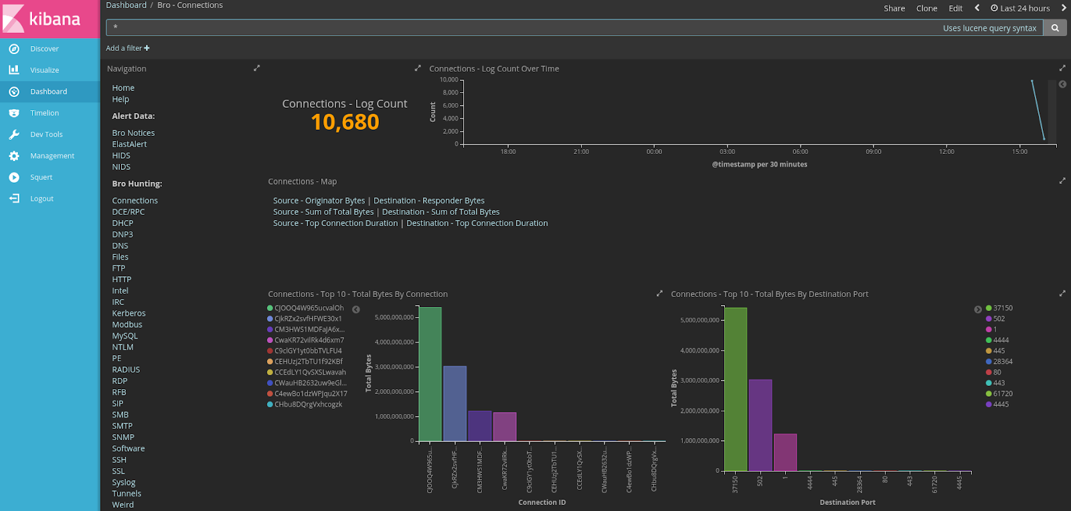Image resolution: width=1071 pixels, height=511 pixels.
Task: Click Uses lucene query syntax hint
Action: click(989, 28)
